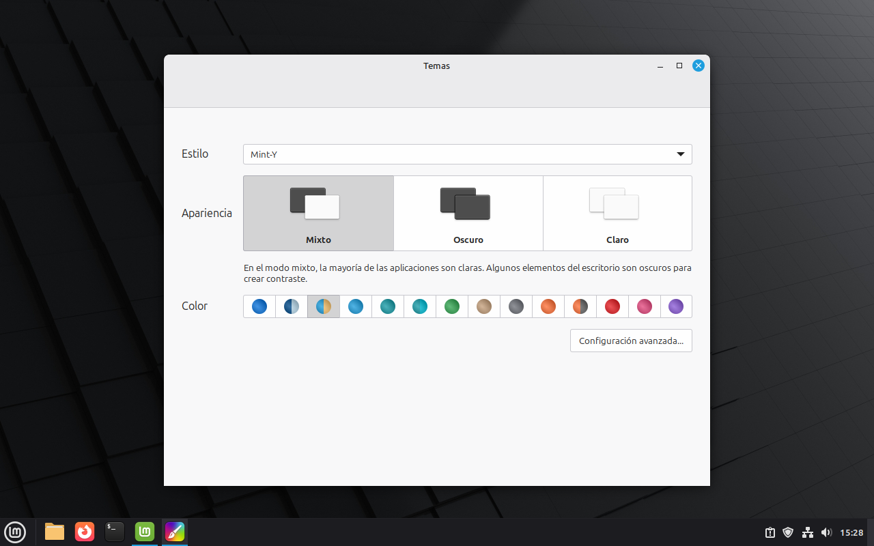Launch the Files folder icon in panel
874x546 pixels.
pyautogui.click(x=55, y=531)
